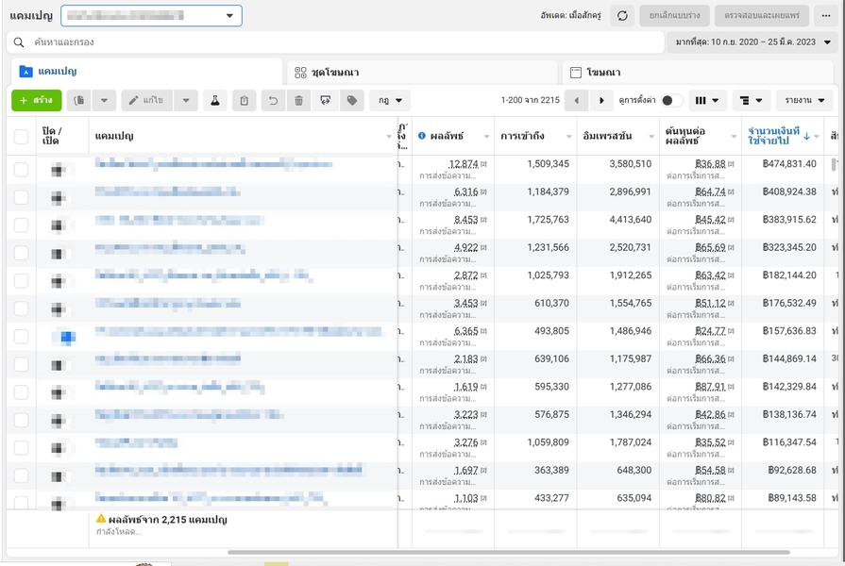This screenshot has width=845, height=566.
Task: Click the green สร้าง create button
Action: pyautogui.click(x=36, y=100)
